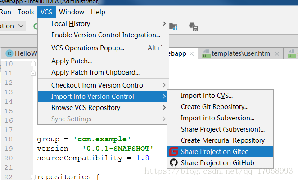298x180 pixels.
Task: Close the templates\user.html tab
Action: click(277, 54)
